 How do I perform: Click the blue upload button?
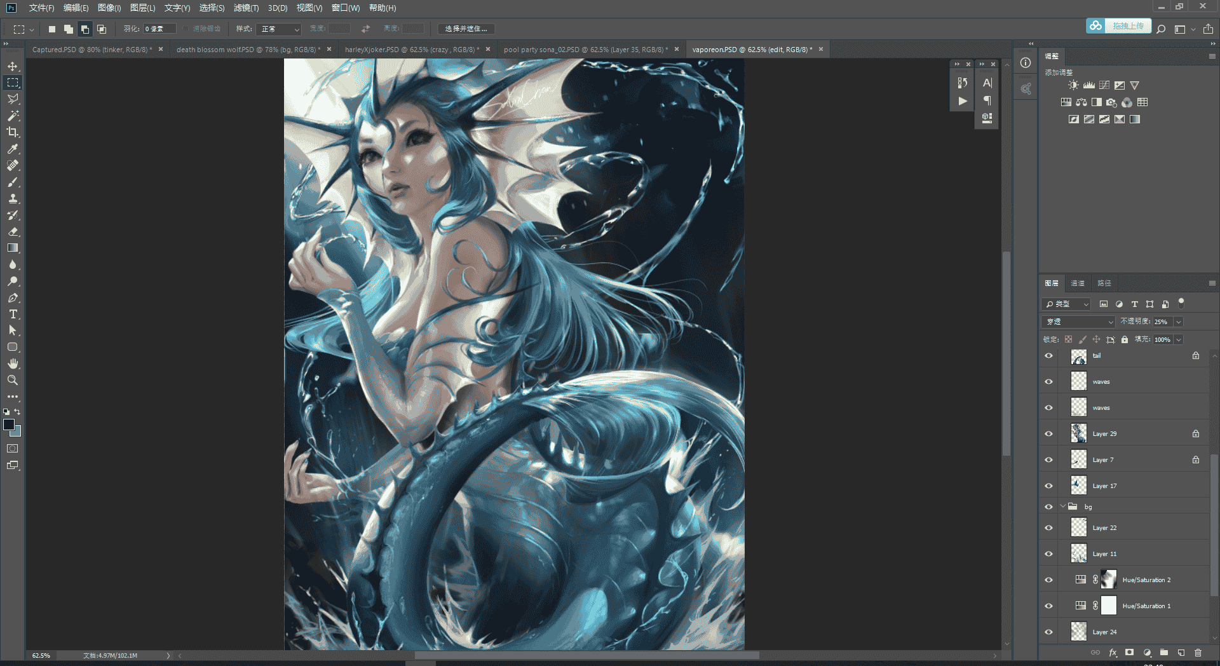point(1118,26)
